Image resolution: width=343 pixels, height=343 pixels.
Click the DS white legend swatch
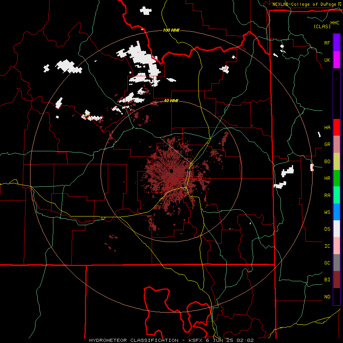click(337, 229)
